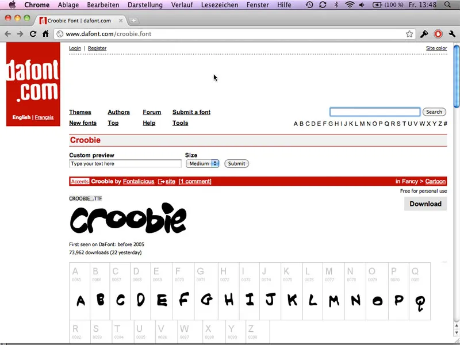
Task: Go forward with the browser forward arrow
Action: [x=20, y=34]
